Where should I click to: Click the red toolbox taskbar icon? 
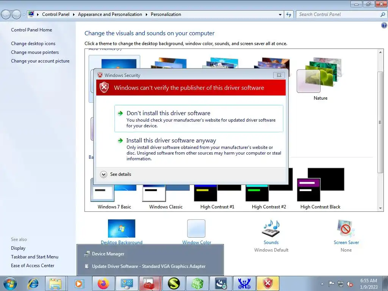150,283
